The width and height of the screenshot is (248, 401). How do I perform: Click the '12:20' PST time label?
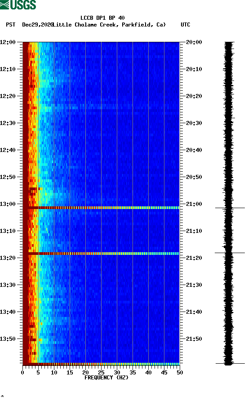pyautogui.click(x=8, y=96)
